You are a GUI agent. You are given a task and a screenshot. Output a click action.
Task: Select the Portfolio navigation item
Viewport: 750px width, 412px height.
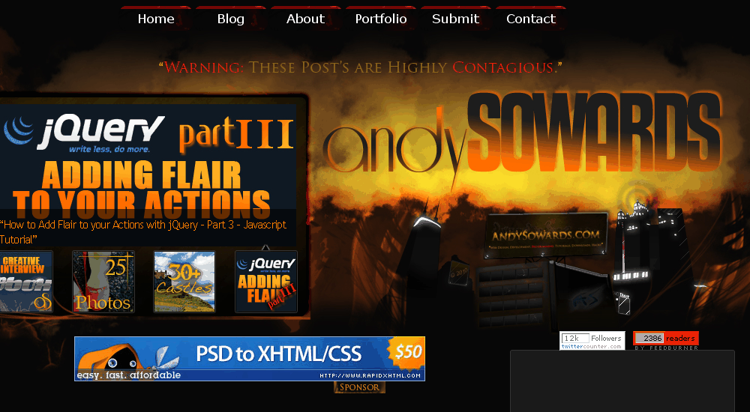tap(381, 19)
